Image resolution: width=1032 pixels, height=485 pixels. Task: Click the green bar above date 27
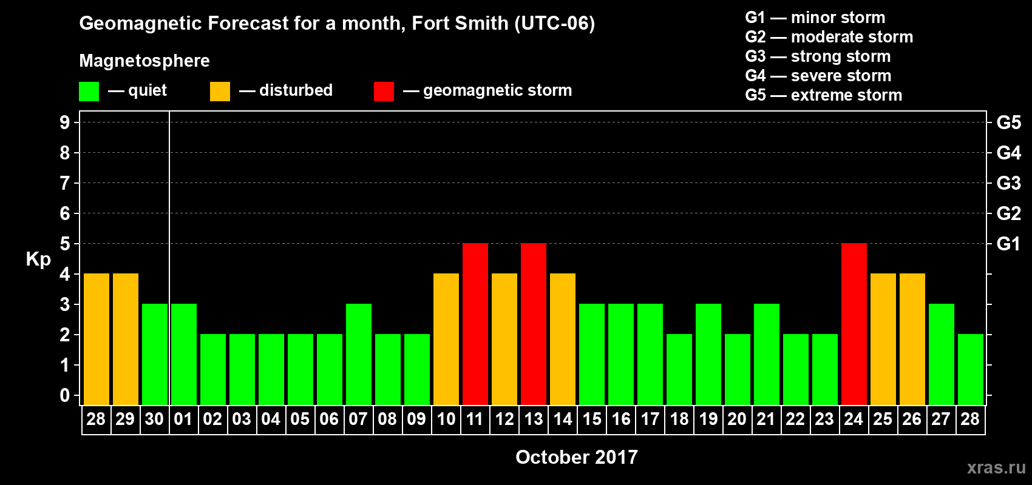click(942, 354)
